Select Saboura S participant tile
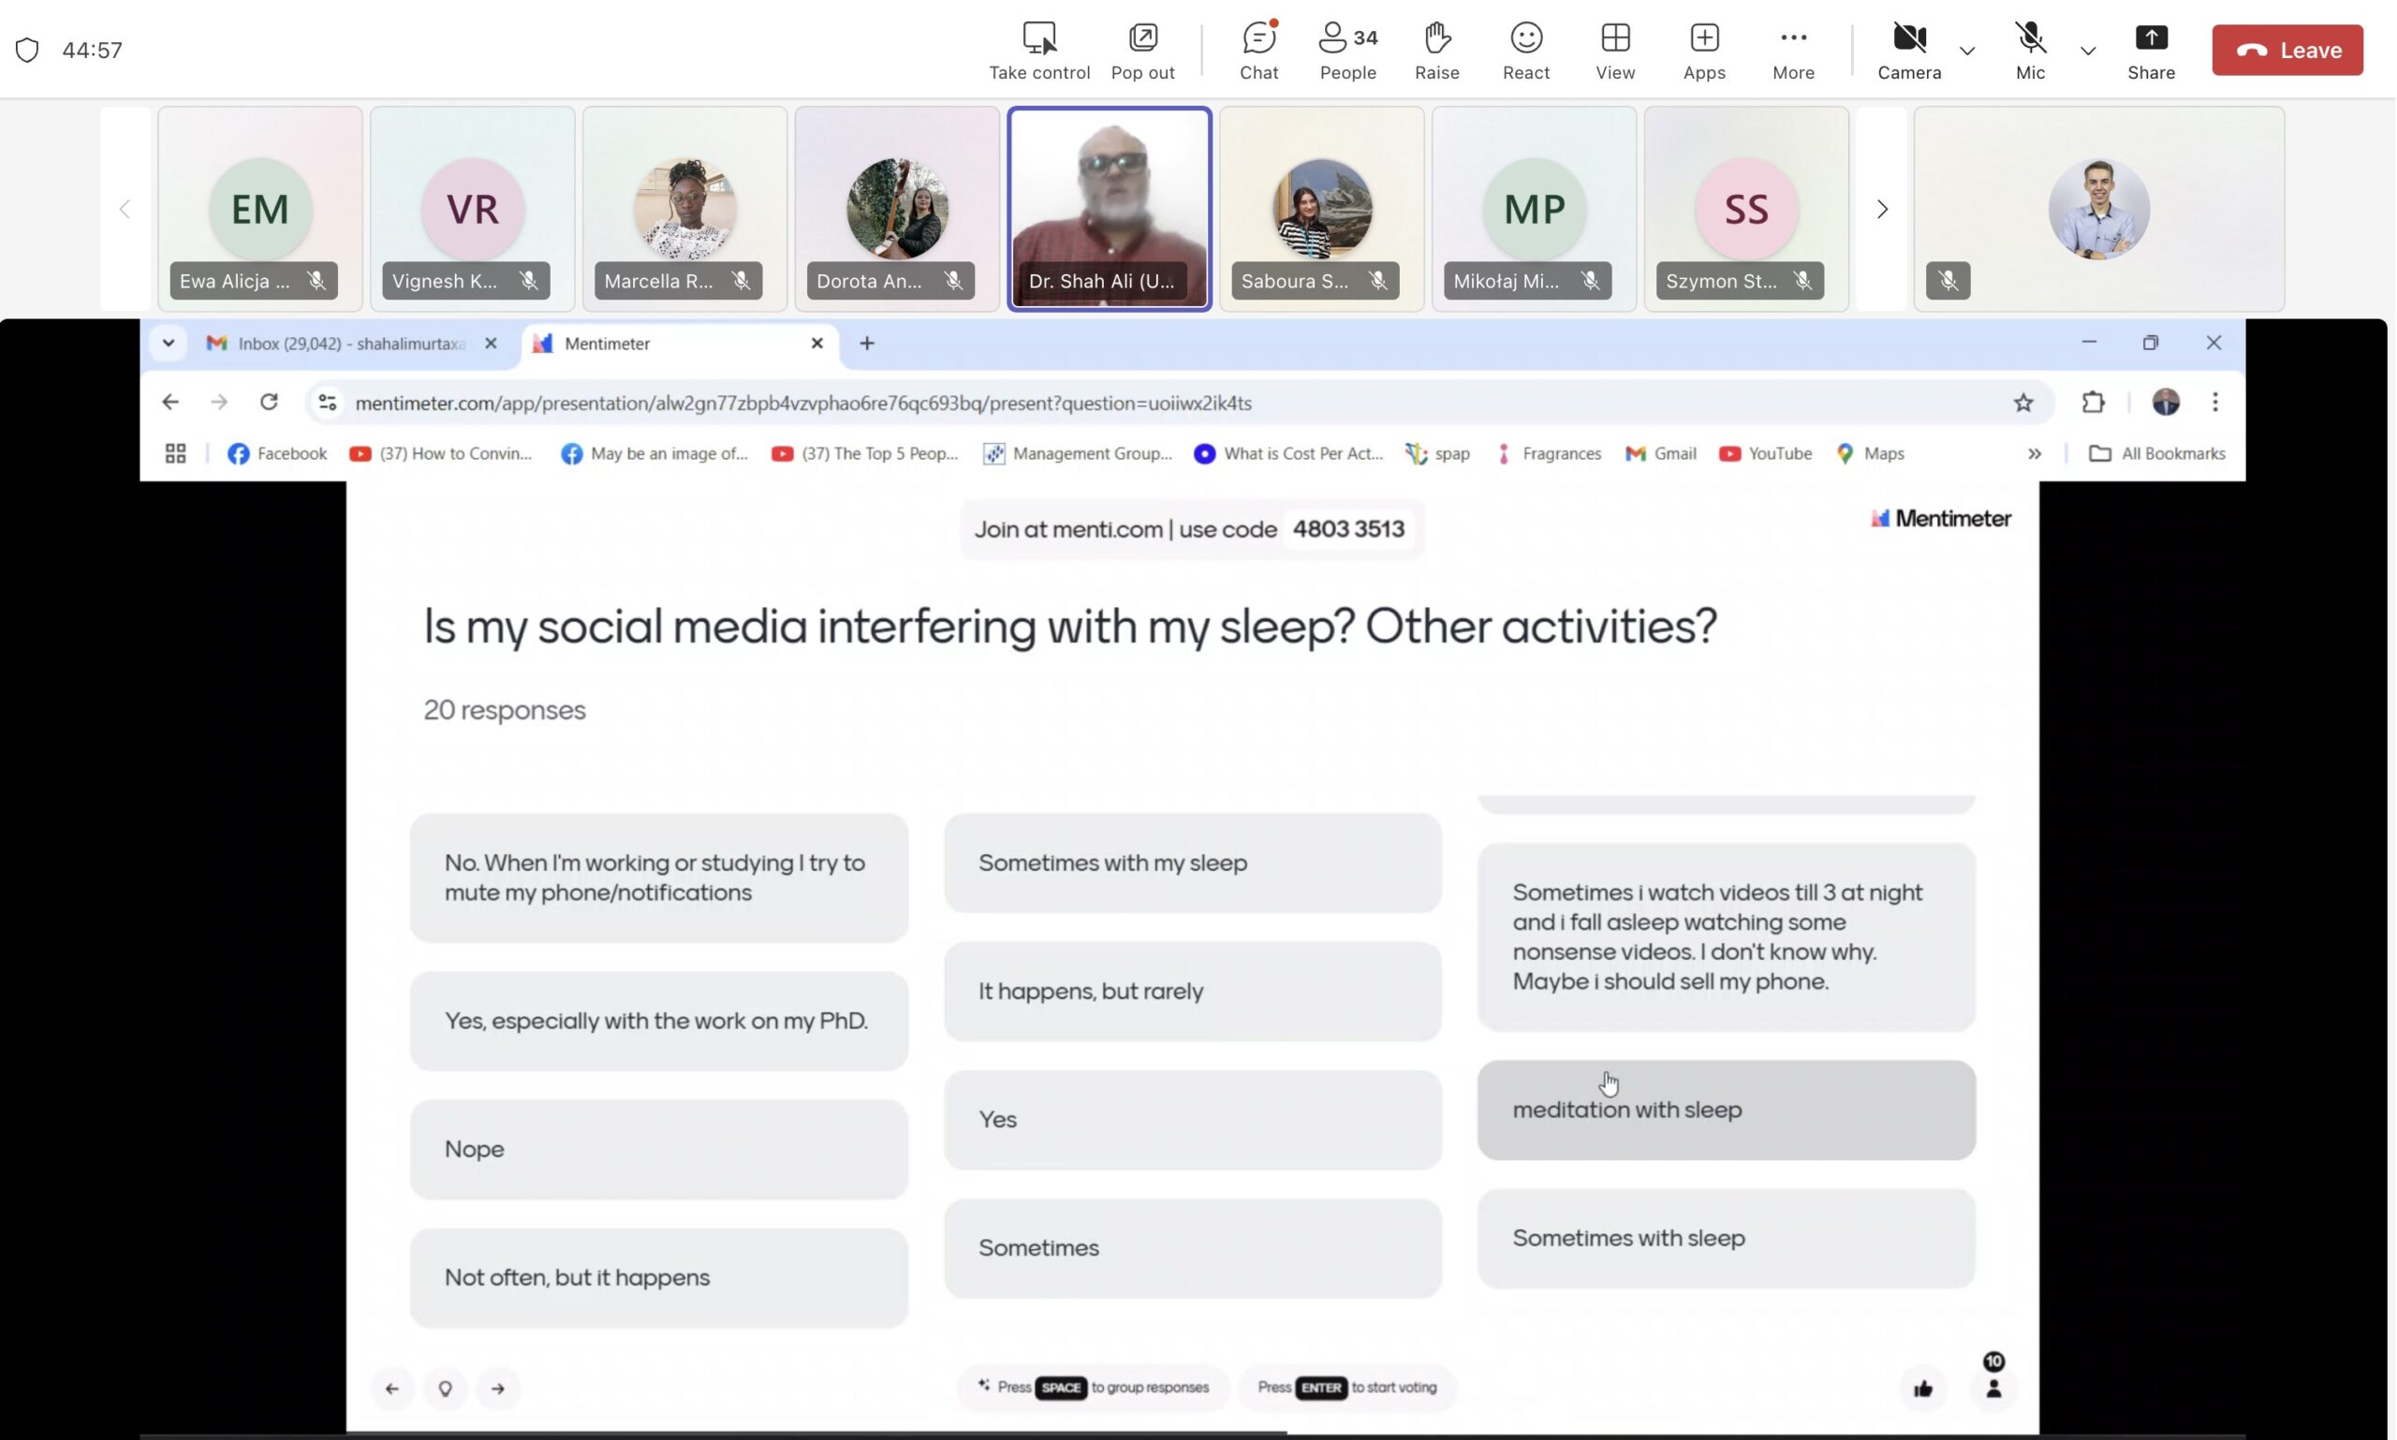 pos(1321,208)
